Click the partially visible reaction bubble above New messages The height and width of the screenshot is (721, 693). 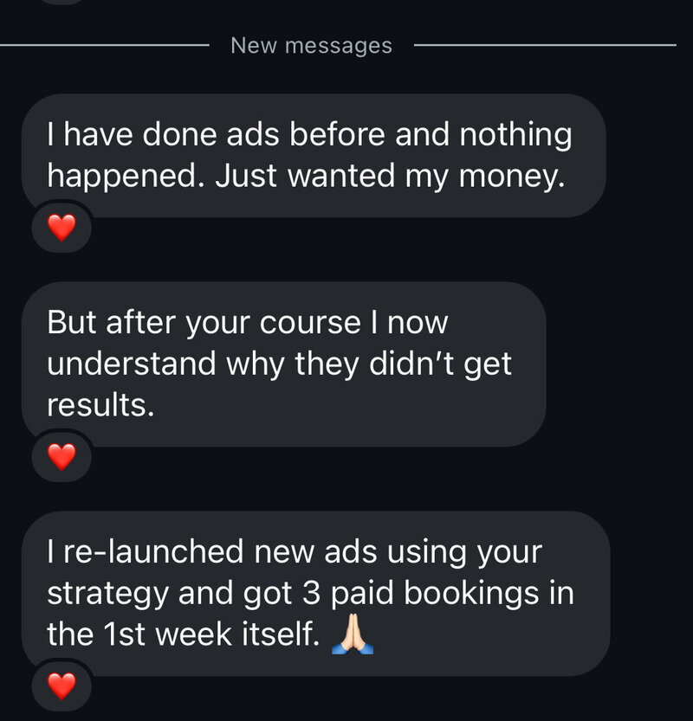(62, 2)
